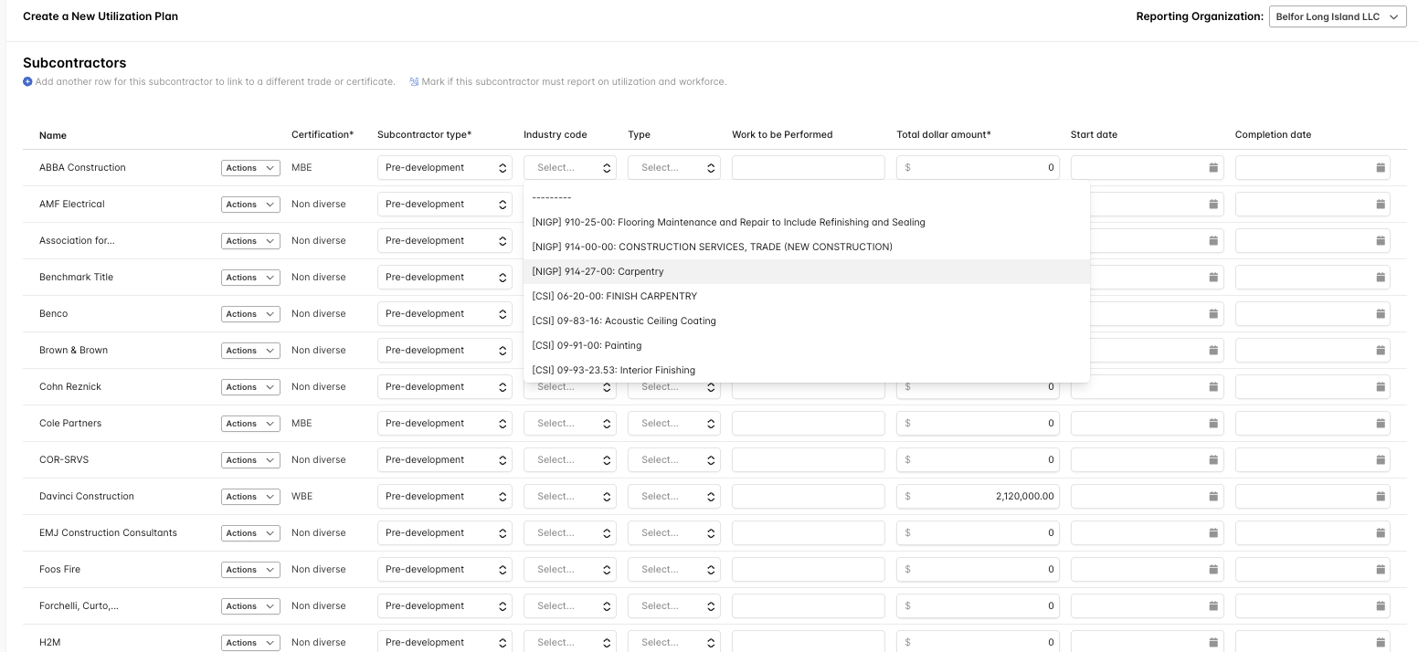Select NIGP 914-27-00 Carpentry option
The height and width of the screenshot is (652, 1418).
807,271
